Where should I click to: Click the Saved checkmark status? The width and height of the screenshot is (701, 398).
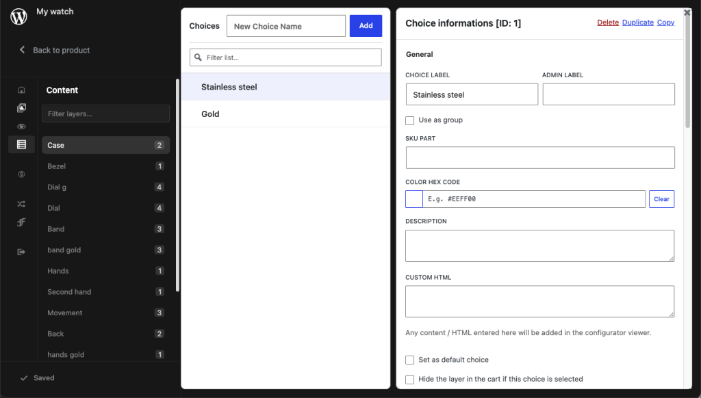[x=37, y=378]
